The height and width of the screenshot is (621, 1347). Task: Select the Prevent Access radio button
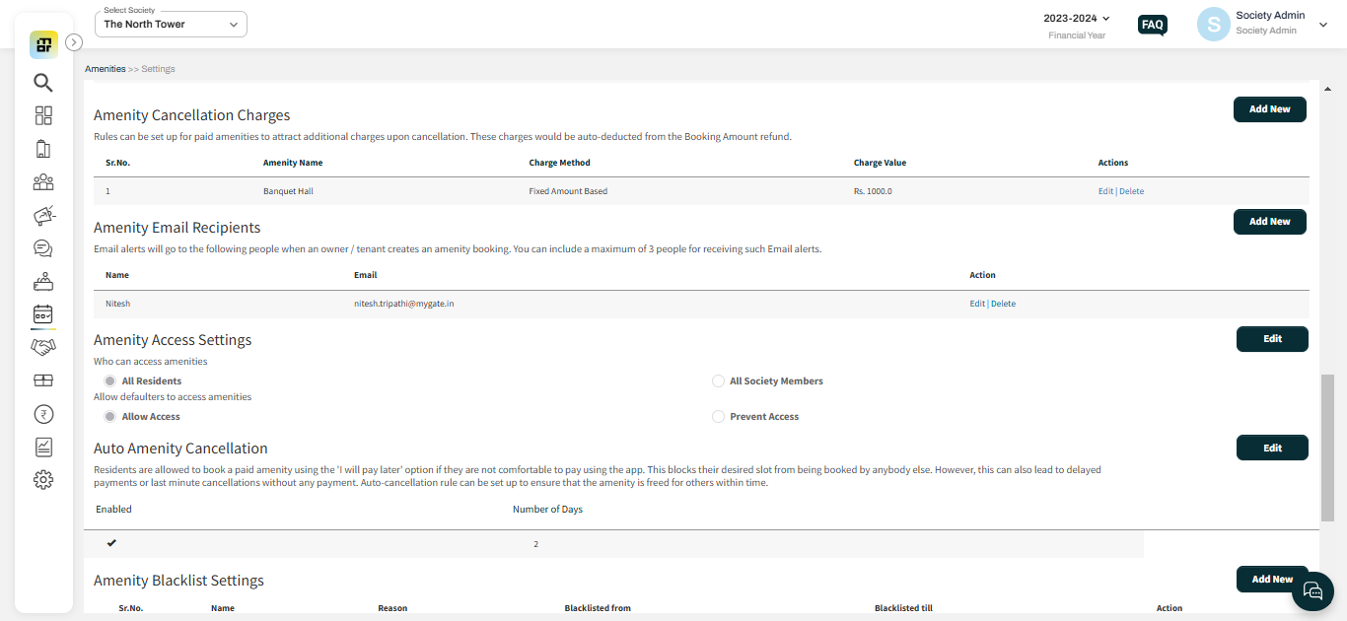(718, 417)
